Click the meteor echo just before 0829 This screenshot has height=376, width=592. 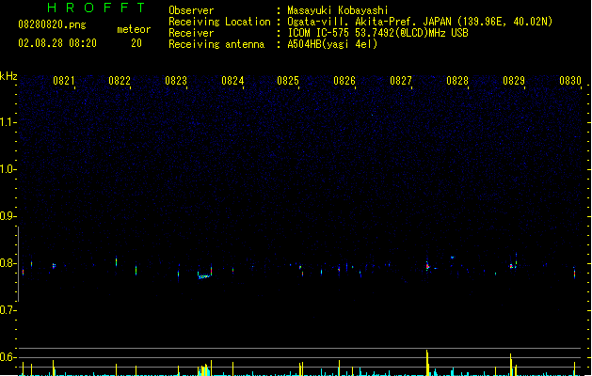[511, 266]
